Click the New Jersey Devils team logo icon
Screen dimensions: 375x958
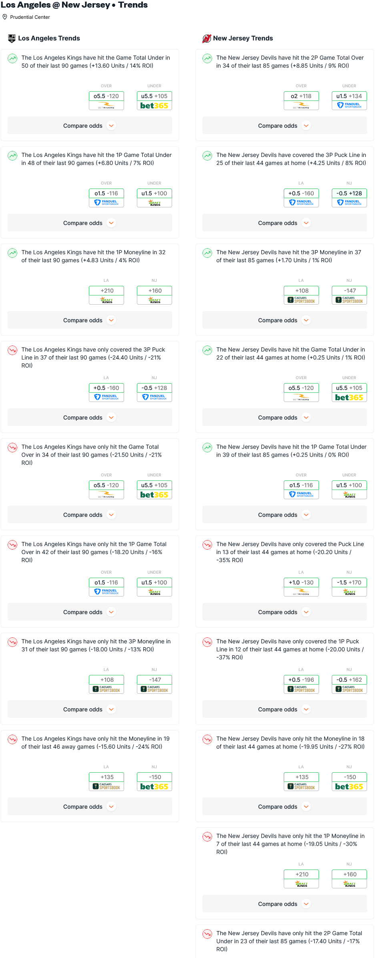click(x=207, y=38)
